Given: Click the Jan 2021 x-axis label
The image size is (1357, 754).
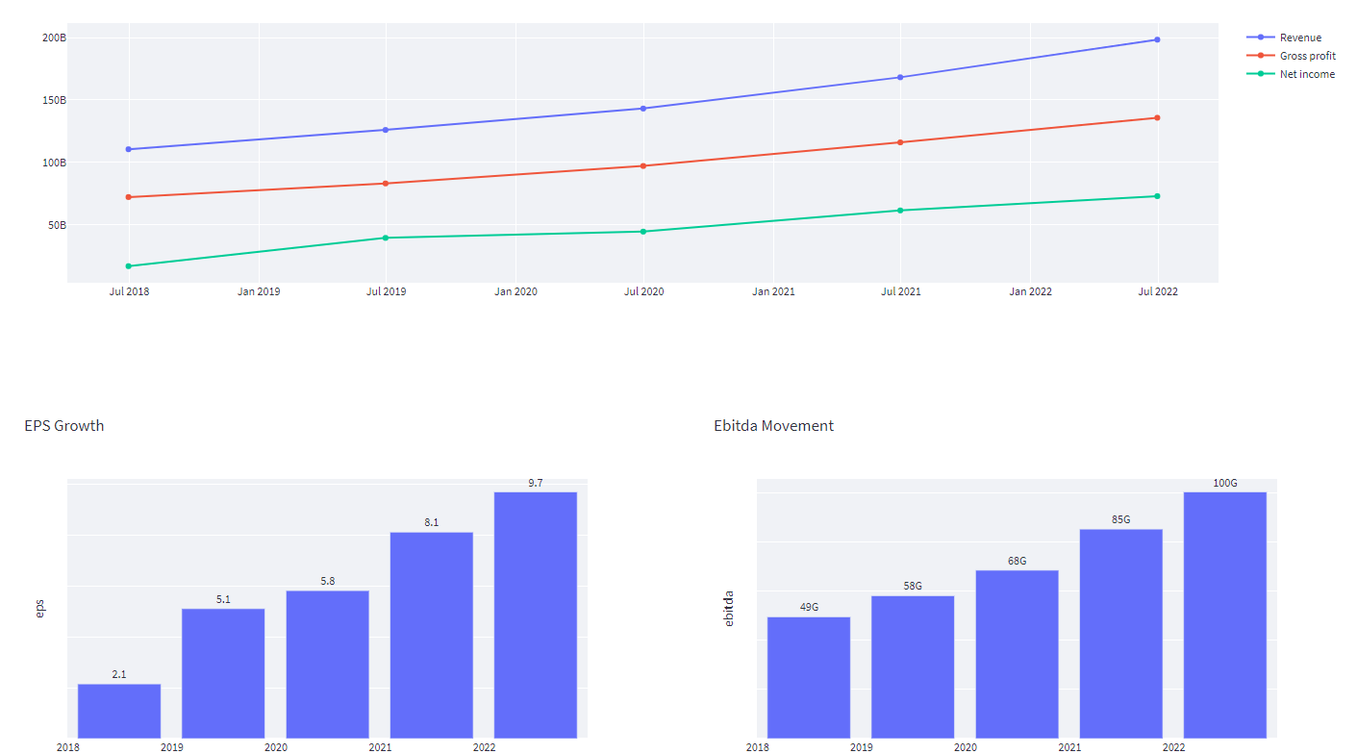Looking at the screenshot, I should pyautogui.click(x=773, y=291).
